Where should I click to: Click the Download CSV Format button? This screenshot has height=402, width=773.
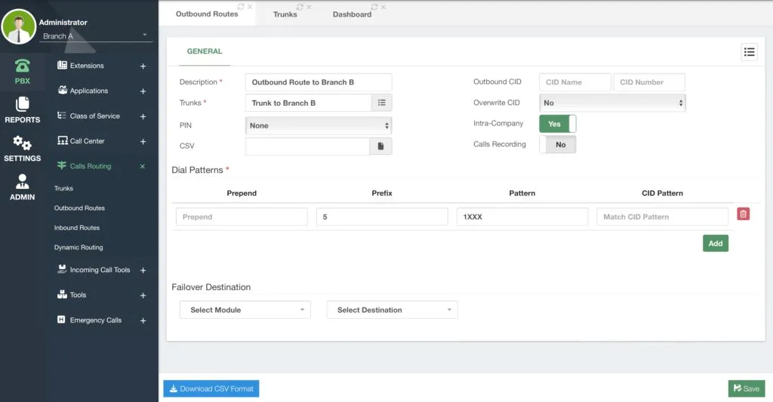pos(211,388)
